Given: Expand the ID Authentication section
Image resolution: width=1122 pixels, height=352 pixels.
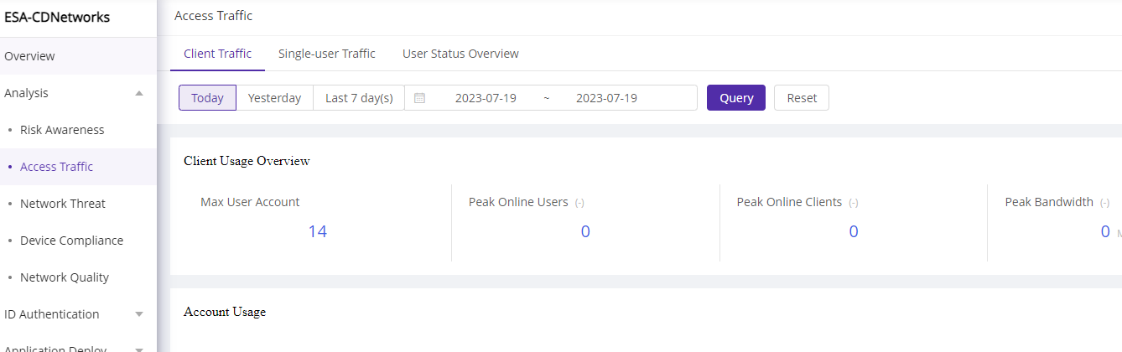Looking at the screenshot, I should (x=139, y=314).
